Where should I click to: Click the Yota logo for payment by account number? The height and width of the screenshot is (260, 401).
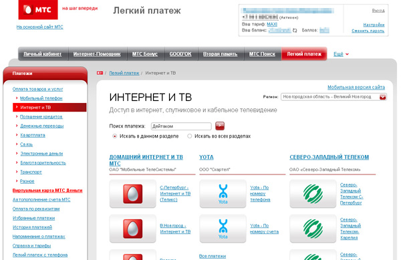coord(223,229)
